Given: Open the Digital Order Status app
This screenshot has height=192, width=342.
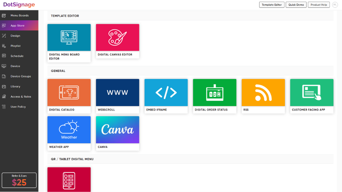Looking at the screenshot, I should 215,96.
